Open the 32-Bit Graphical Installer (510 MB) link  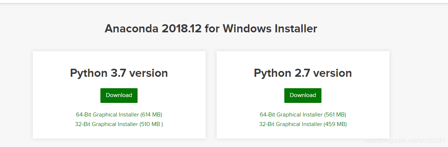(x=119, y=124)
